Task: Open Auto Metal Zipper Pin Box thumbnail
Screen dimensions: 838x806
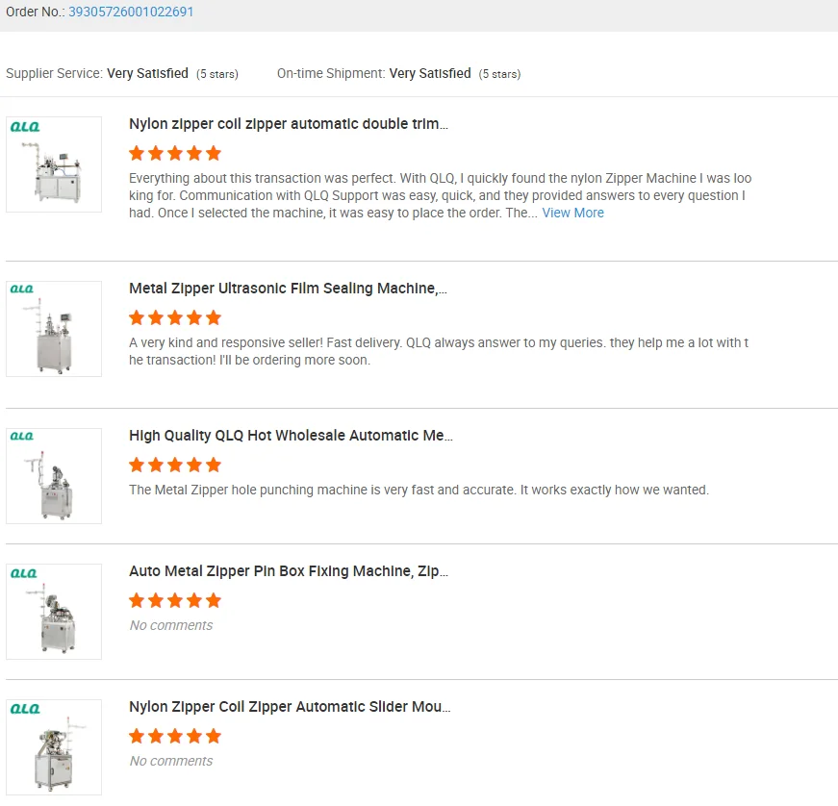Action: pos(54,612)
